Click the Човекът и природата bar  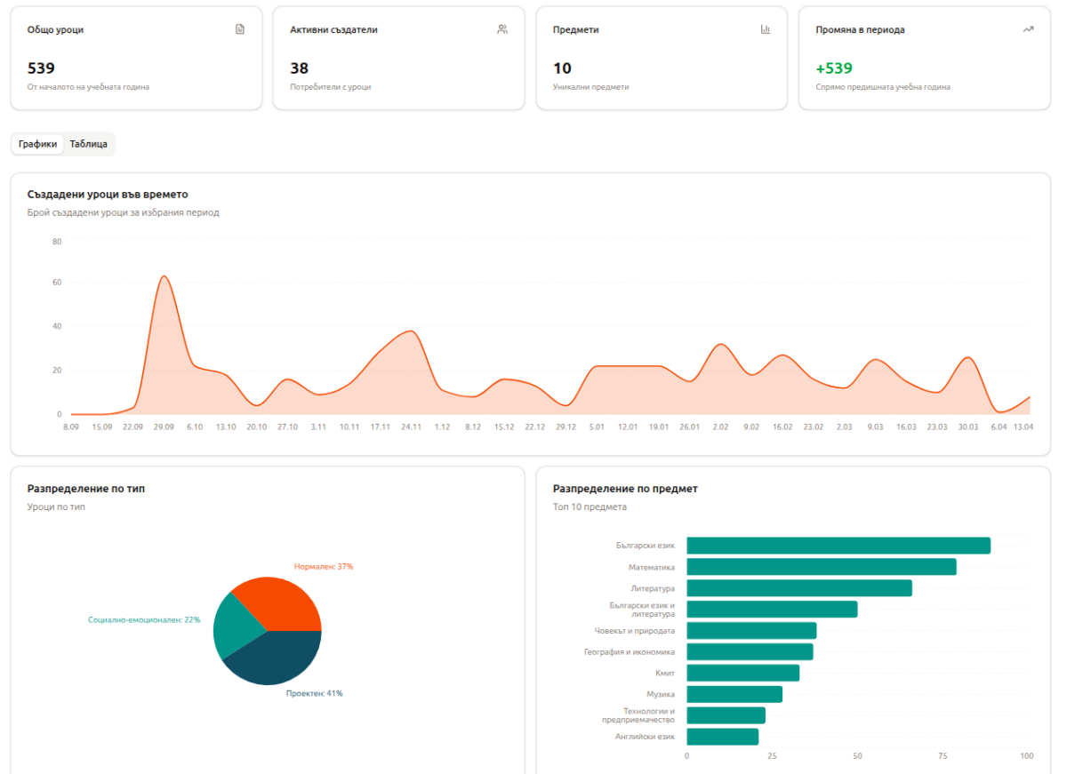click(x=750, y=631)
